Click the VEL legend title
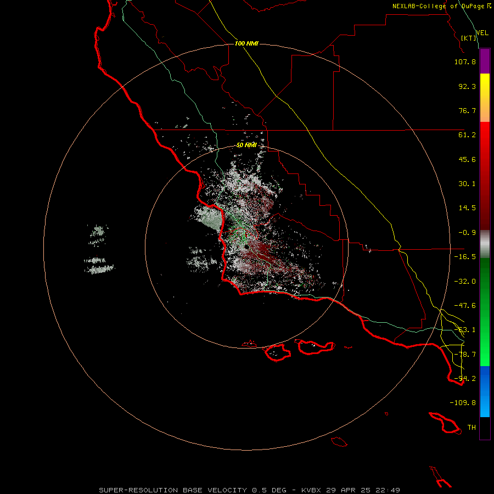This screenshot has width=494, height=494. pos(482,33)
